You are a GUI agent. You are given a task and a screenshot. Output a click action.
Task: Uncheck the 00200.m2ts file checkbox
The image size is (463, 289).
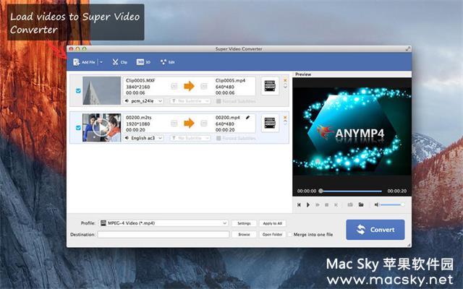click(78, 128)
